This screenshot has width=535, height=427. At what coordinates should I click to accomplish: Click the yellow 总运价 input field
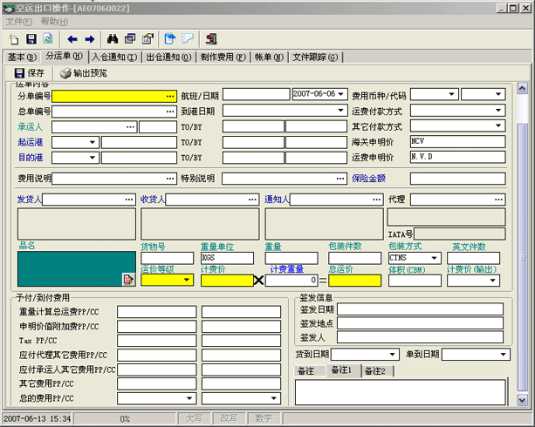355,281
